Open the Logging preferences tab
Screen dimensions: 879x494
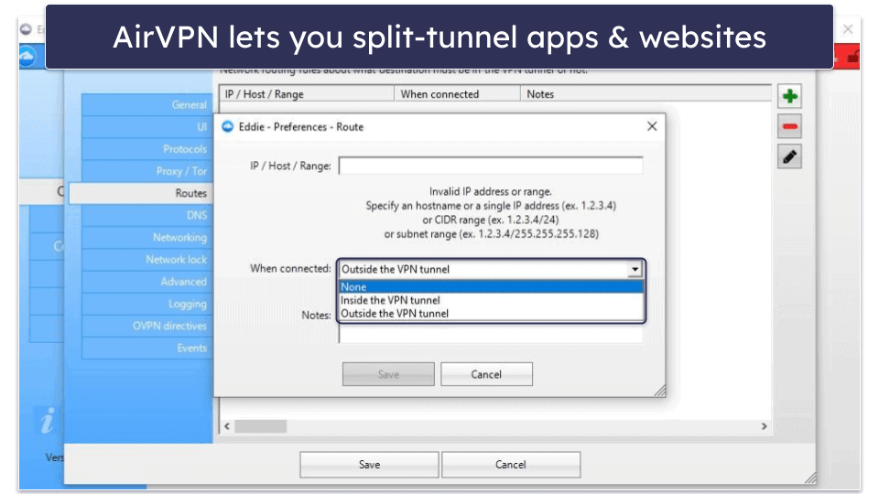(x=147, y=304)
